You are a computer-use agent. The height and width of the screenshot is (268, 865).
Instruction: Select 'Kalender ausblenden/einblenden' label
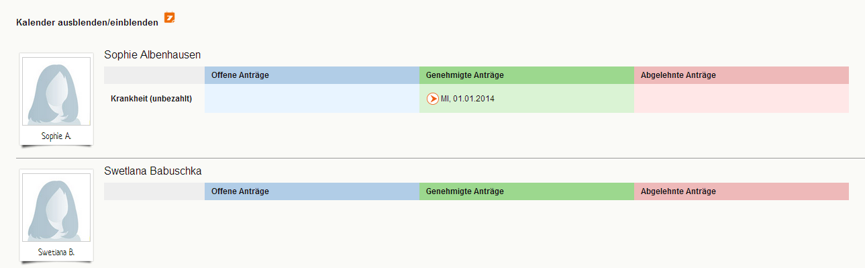(87, 22)
